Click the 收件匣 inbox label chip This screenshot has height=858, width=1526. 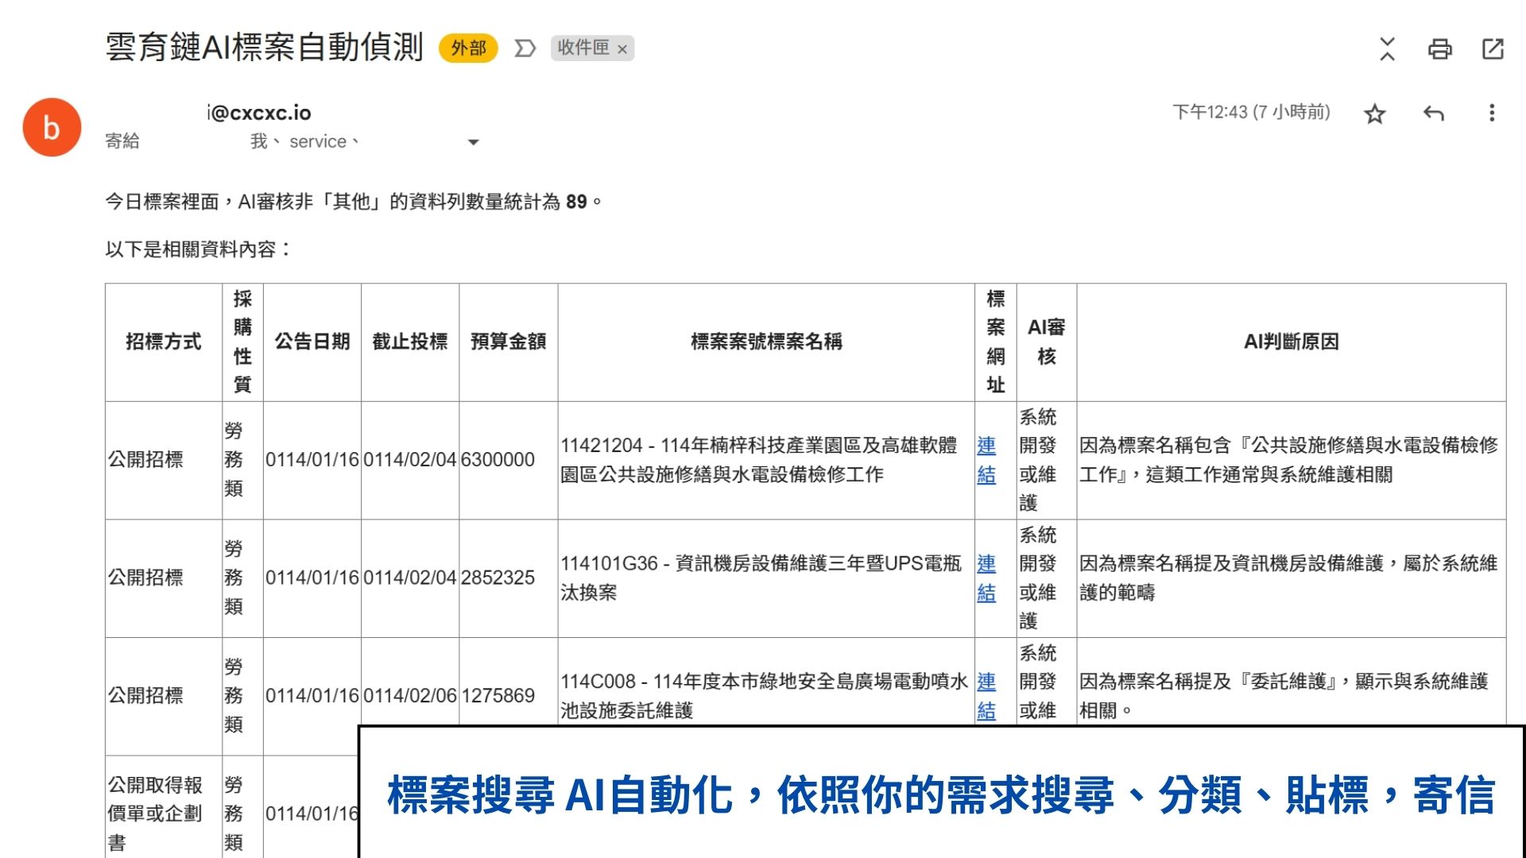[x=583, y=48]
